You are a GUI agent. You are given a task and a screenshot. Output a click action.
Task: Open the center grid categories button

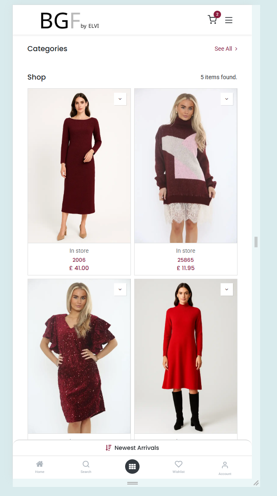pos(132,466)
